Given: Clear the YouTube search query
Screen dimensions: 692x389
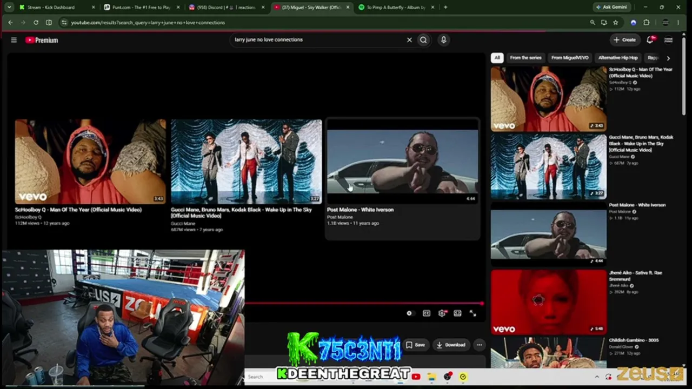Looking at the screenshot, I should [x=409, y=40].
